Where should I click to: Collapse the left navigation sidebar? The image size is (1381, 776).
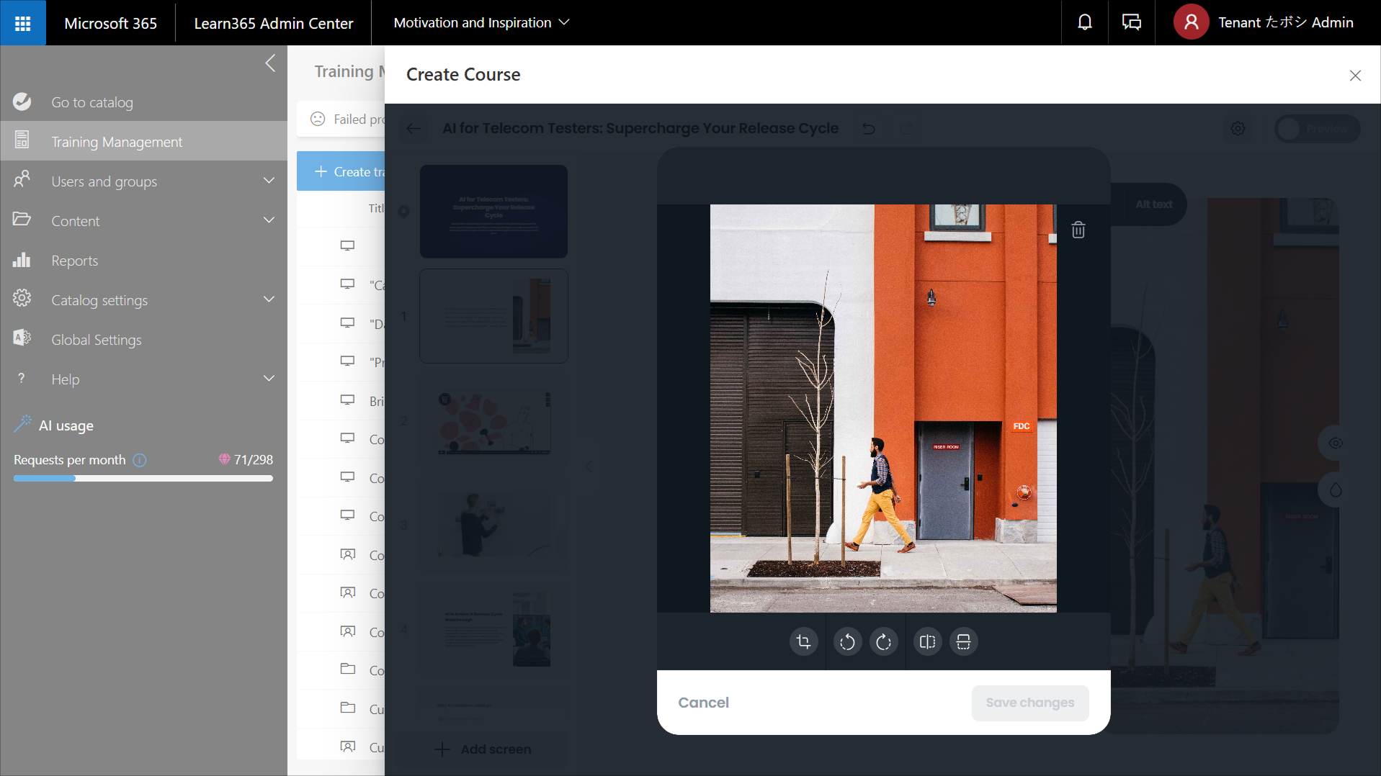pos(270,63)
